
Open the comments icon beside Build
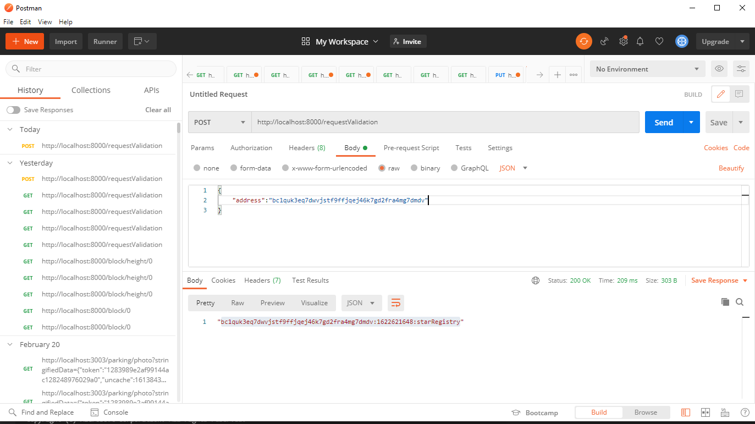[x=740, y=94]
